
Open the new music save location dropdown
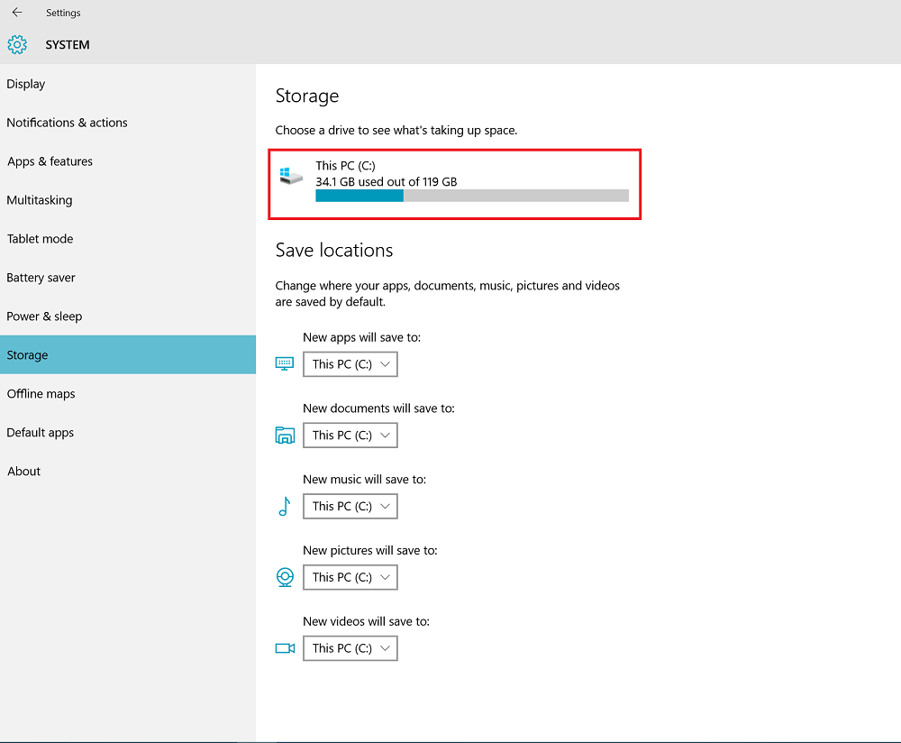point(350,506)
